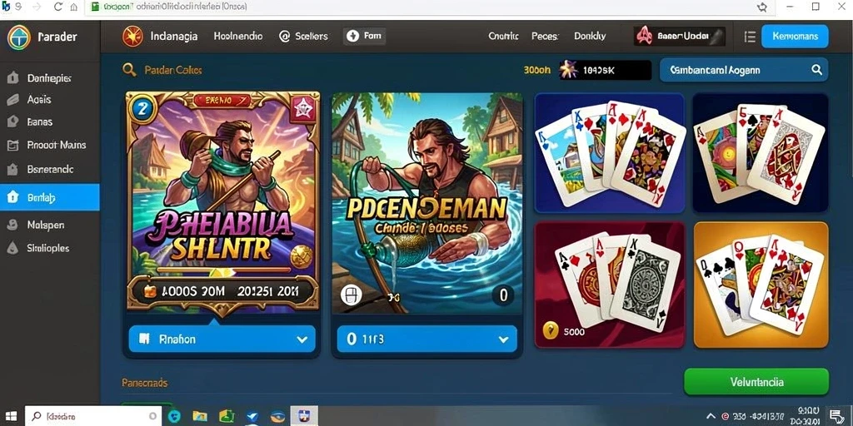Click the list icon left of Kemomans
Screen dimensions: 853x426
pos(750,37)
